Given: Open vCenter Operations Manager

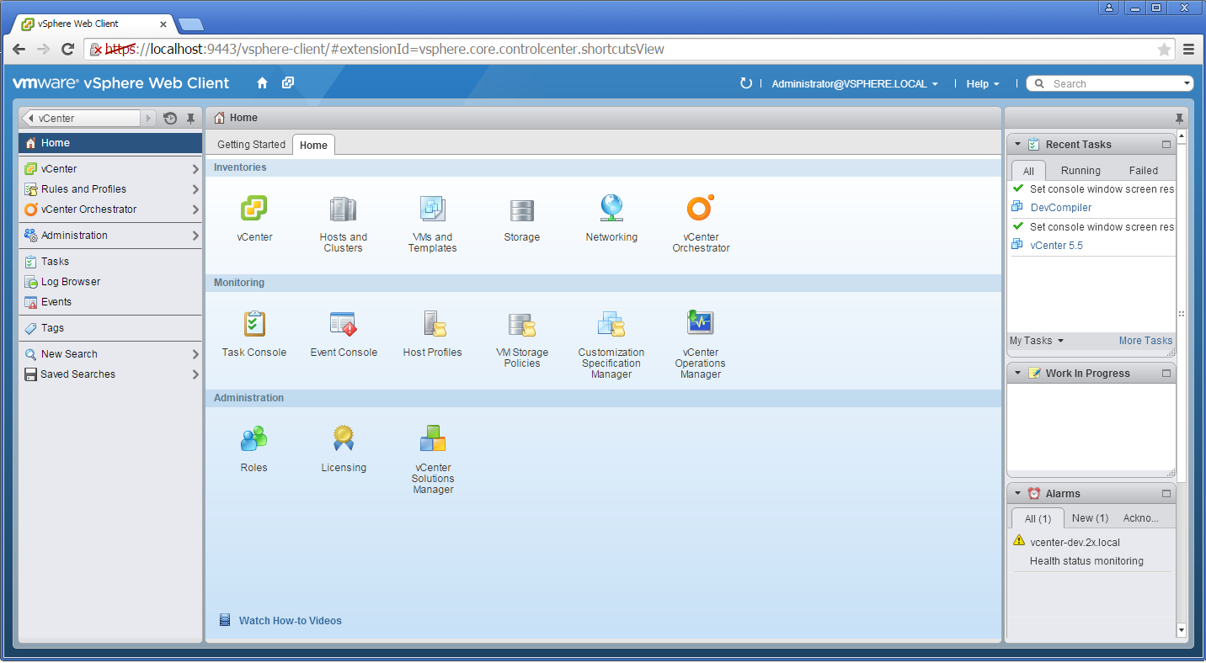Looking at the screenshot, I should pyautogui.click(x=701, y=324).
